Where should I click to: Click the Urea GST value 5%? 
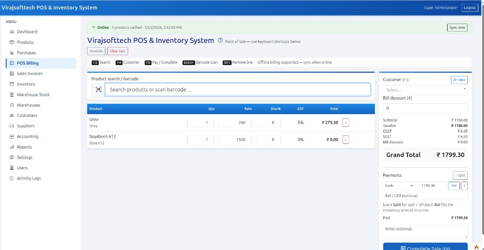(x=300, y=123)
